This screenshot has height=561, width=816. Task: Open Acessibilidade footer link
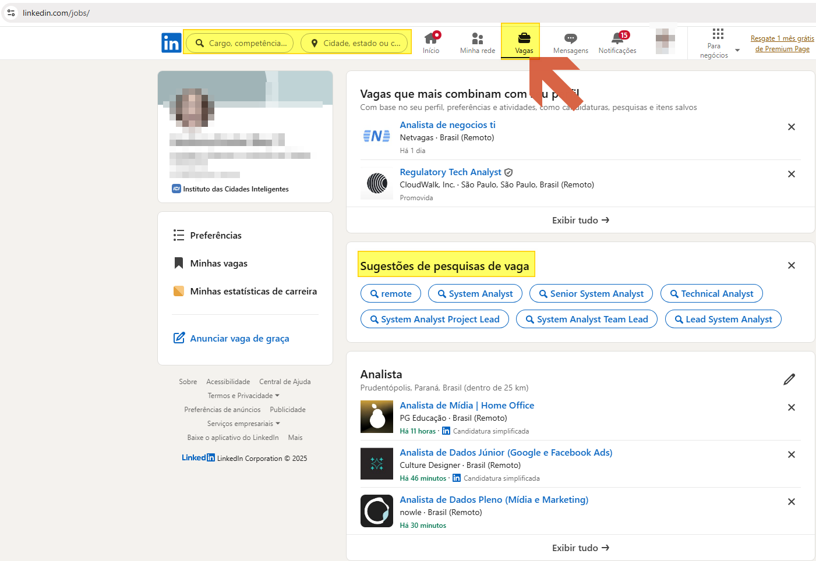[x=228, y=382]
